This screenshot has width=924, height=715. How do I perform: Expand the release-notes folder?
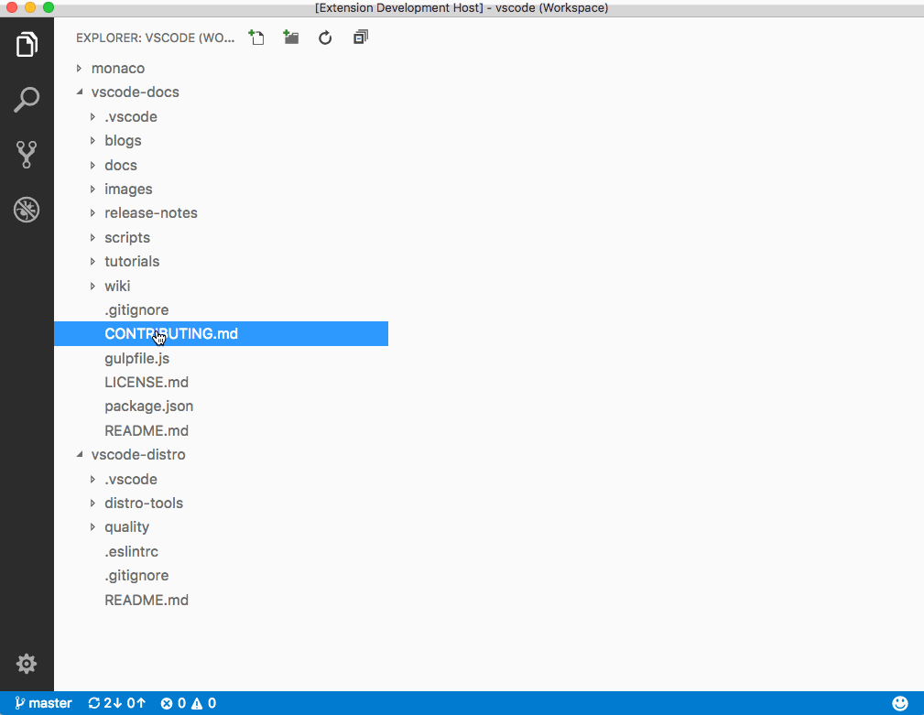click(150, 212)
